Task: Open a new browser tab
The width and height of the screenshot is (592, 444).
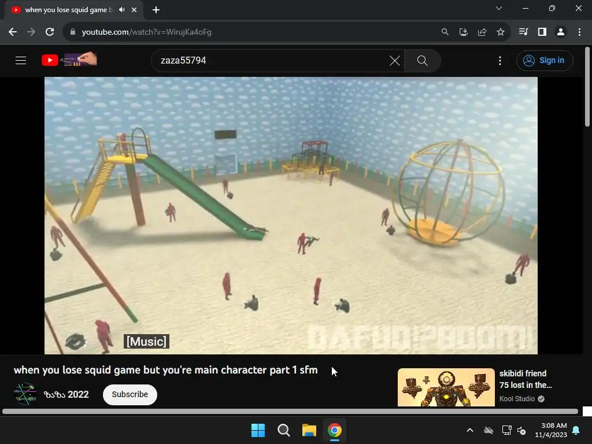Action: [x=156, y=10]
